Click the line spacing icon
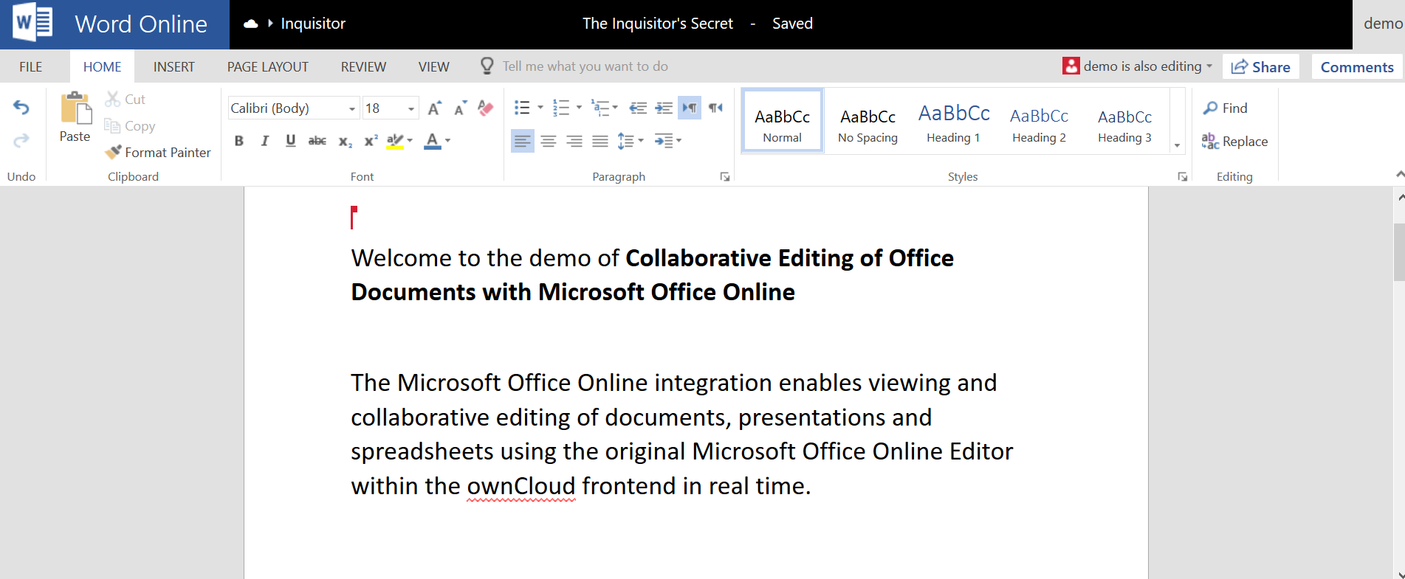Image resolution: width=1405 pixels, height=579 pixels. (x=625, y=140)
